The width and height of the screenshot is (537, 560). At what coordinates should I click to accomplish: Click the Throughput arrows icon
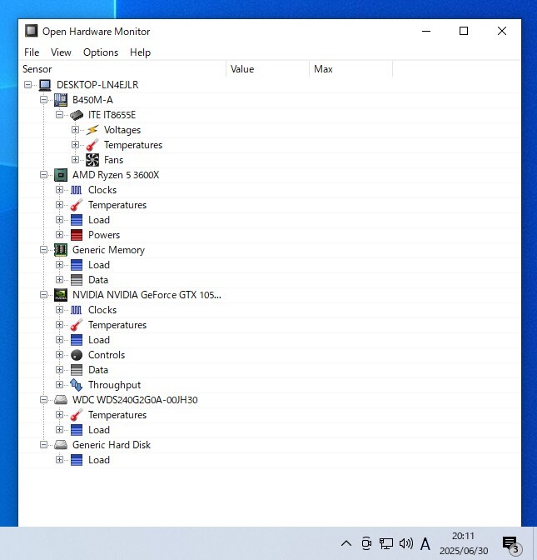click(77, 385)
